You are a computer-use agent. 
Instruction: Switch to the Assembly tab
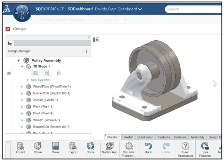tap(197, 137)
